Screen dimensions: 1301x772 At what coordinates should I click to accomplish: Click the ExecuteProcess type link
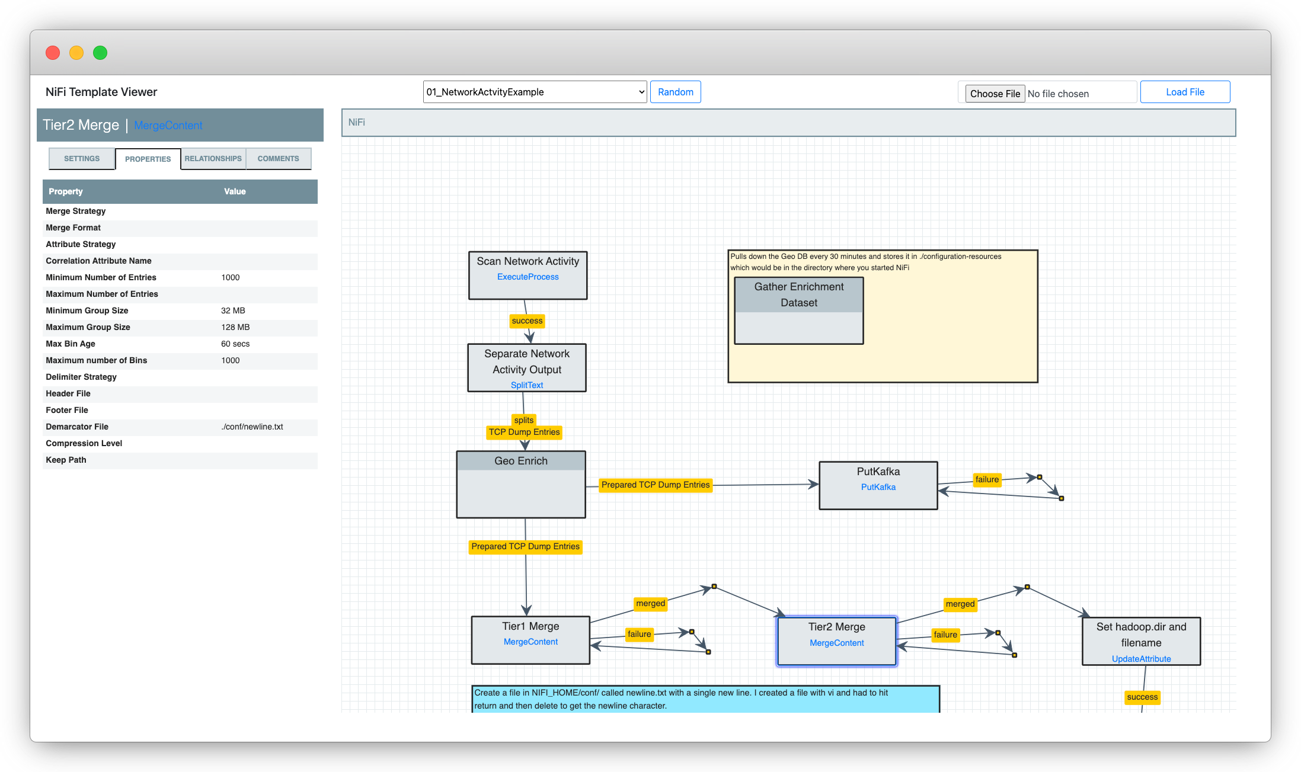coord(528,277)
